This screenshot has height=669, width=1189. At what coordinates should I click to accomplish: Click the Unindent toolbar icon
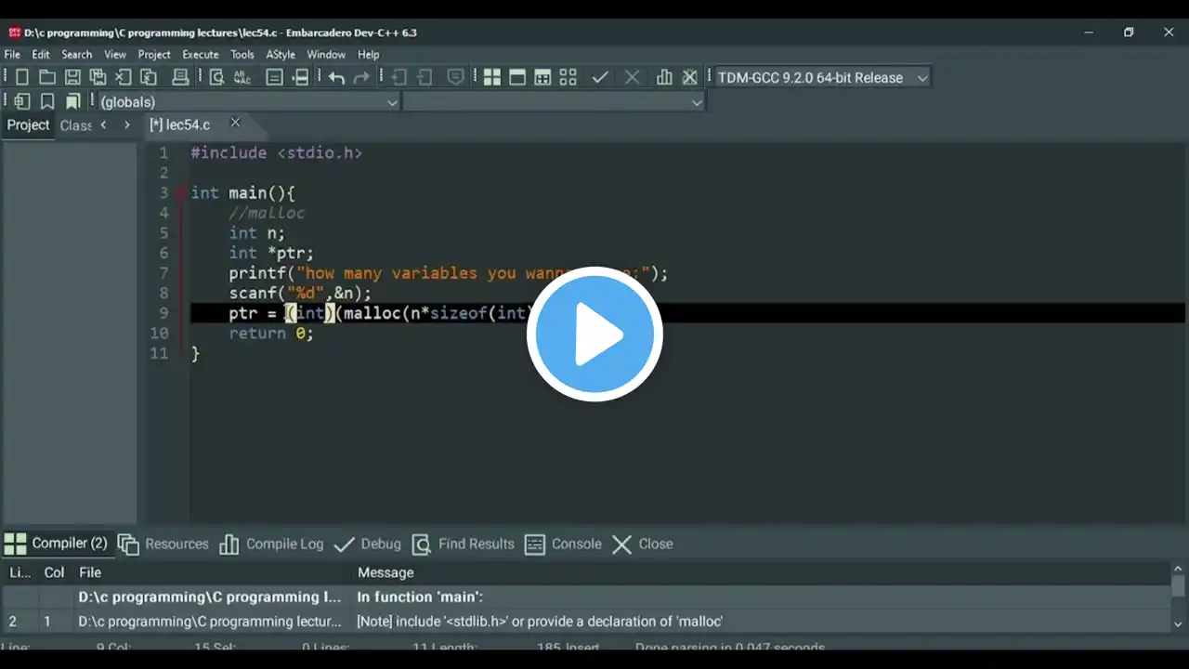tap(425, 77)
